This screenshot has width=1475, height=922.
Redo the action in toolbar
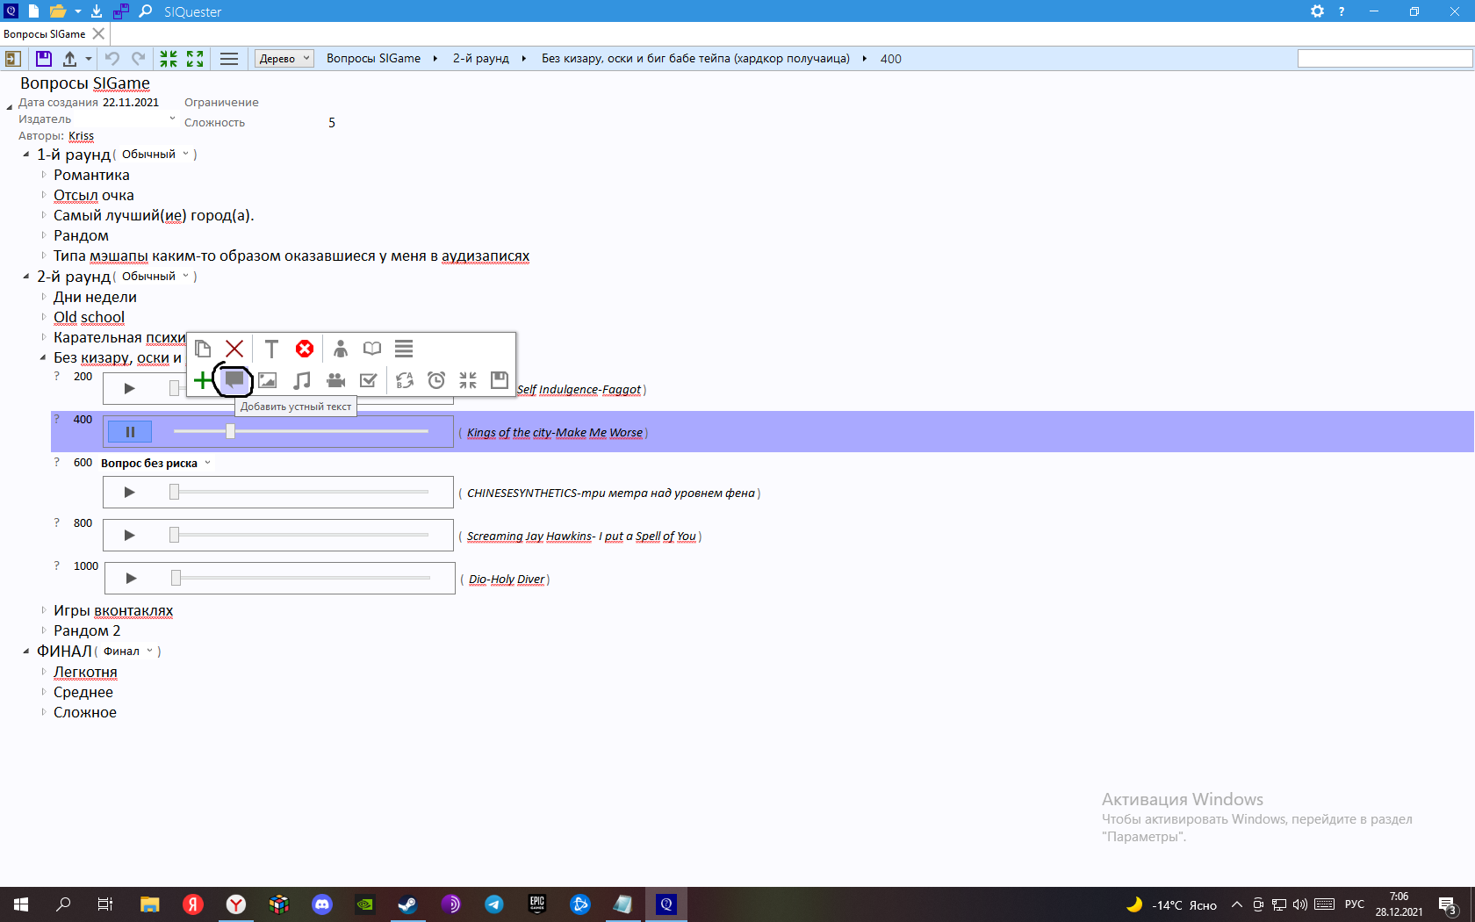click(138, 59)
